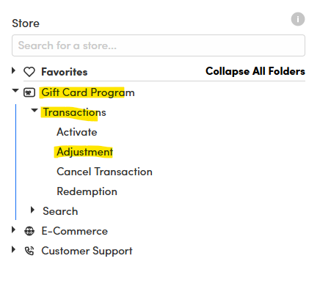Viewport: 320px width, 308px height.
Task: Click the E-Commerce globe icon
Action: (x=29, y=231)
